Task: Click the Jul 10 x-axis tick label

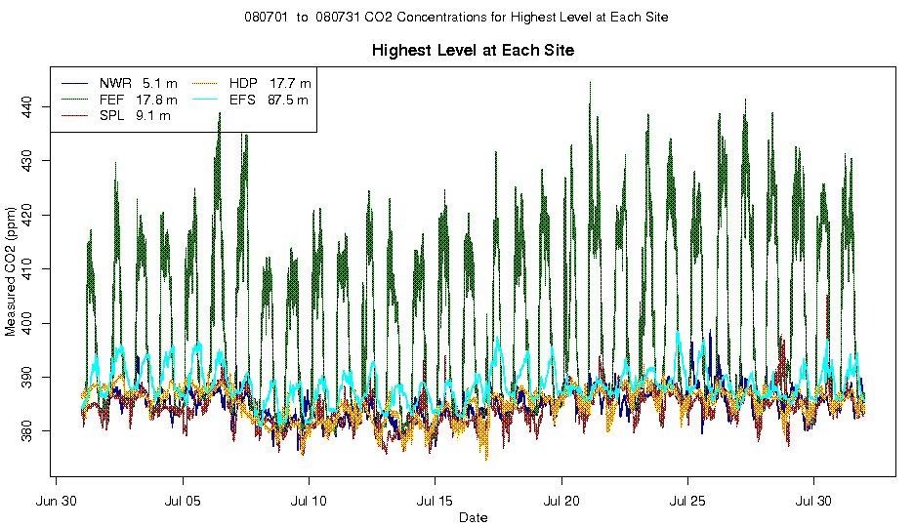Action: point(309,502)
